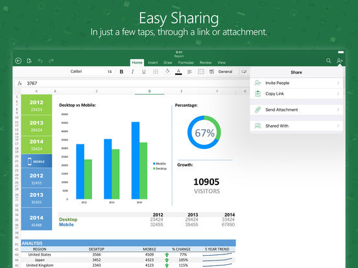Tap the share person icon

(339, 61)
